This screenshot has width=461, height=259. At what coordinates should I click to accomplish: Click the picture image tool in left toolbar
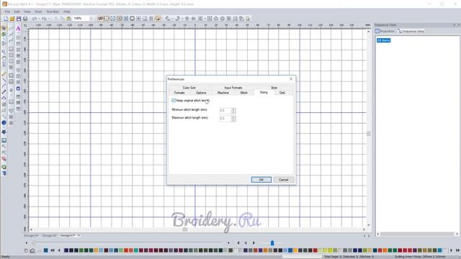[4, 141]
